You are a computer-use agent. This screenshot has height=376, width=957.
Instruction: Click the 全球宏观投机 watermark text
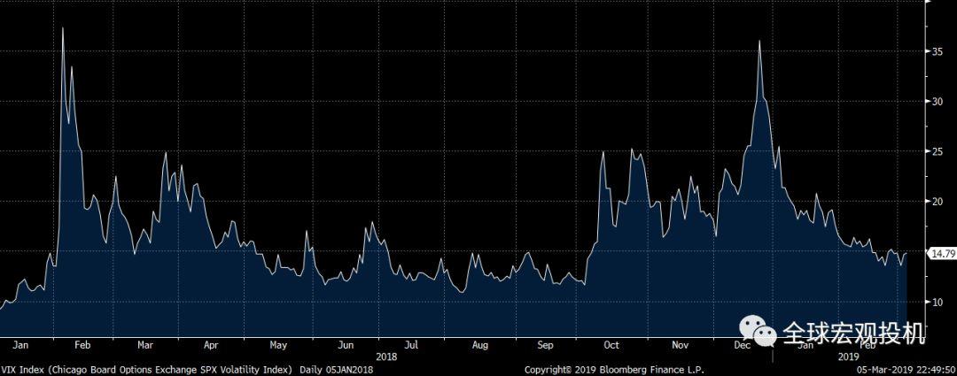tap(852, 334)
